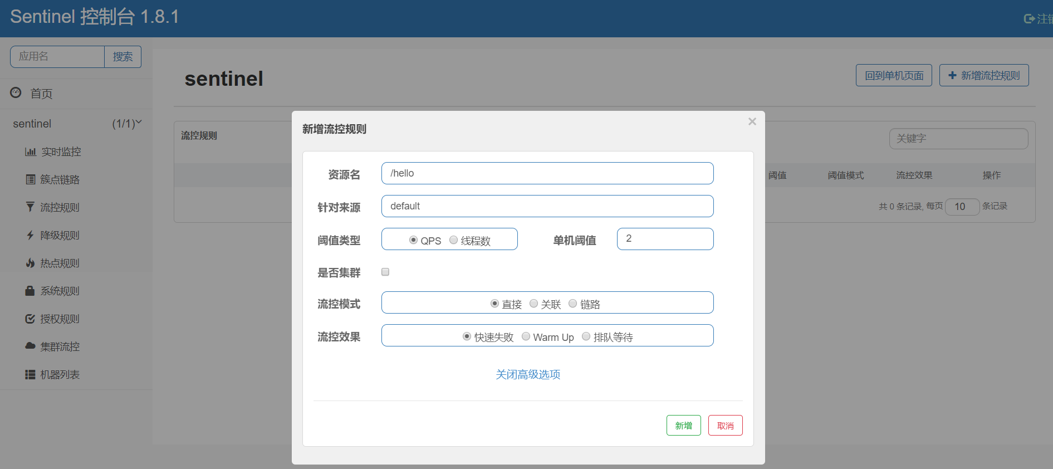Click the 针对来源 field containing default
1053x469 pixels.
coord(547,206)
